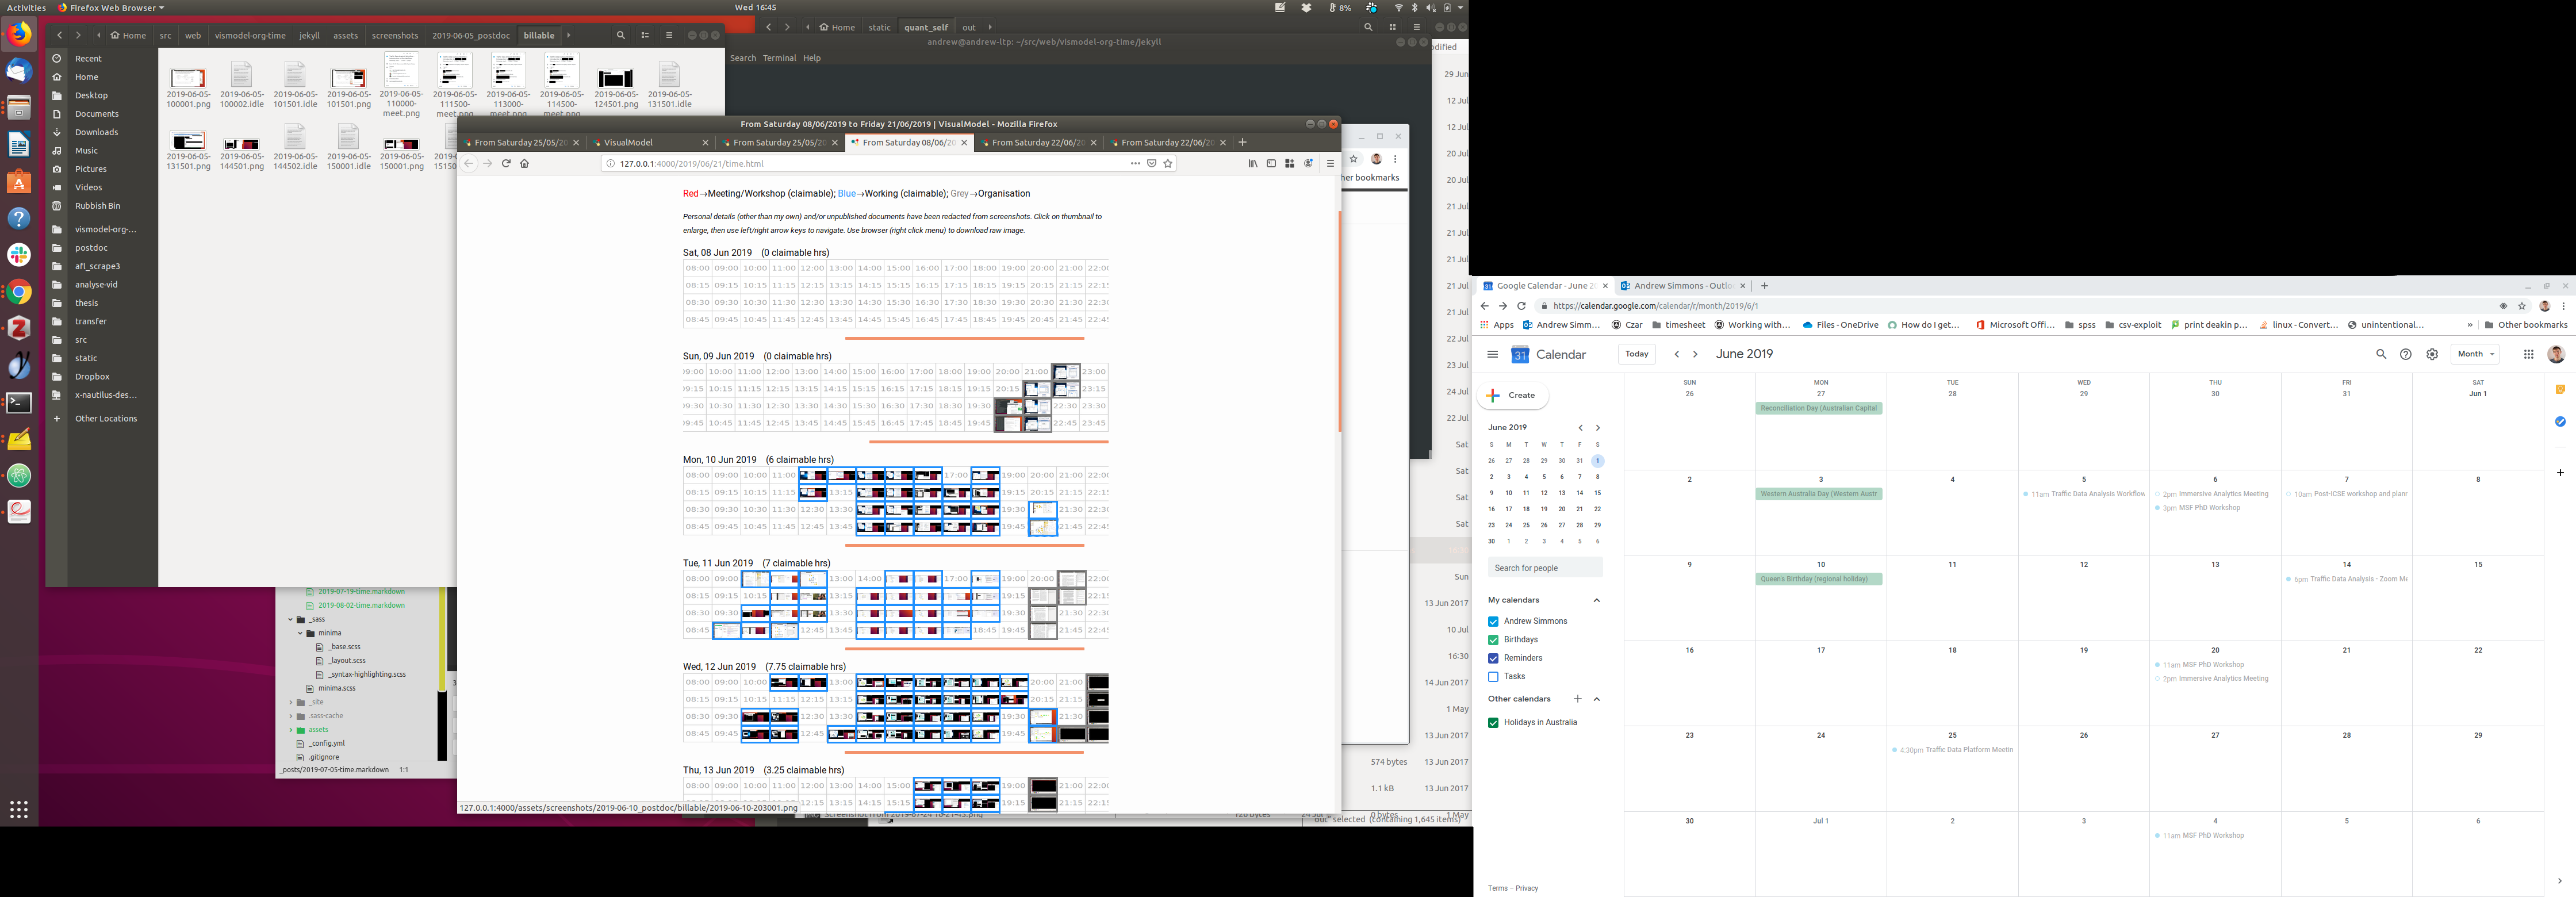This screenshot has width=2576, height=897.
Task: Click the Today button
Action: tap(1636, 354)
